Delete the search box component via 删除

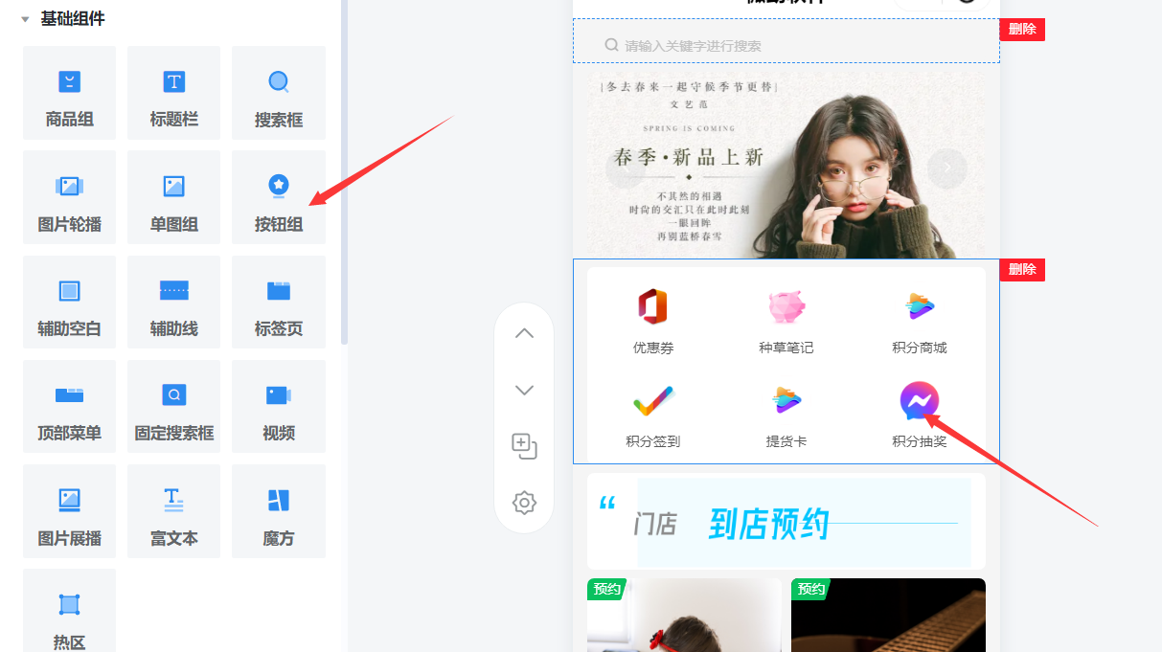pos(1022,30)
